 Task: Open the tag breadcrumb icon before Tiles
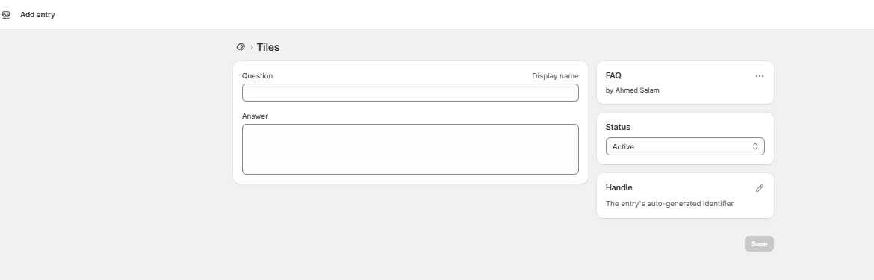(241, 47)
